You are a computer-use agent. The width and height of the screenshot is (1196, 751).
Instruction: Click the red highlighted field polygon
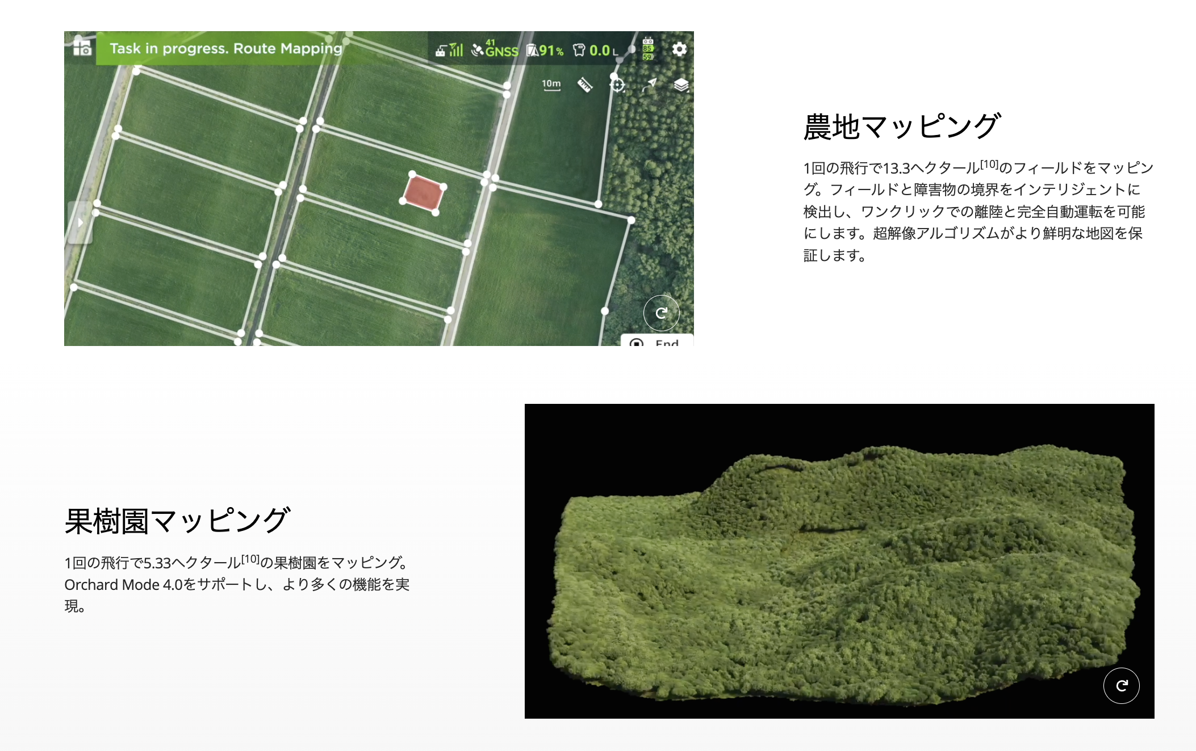[423, 193]
